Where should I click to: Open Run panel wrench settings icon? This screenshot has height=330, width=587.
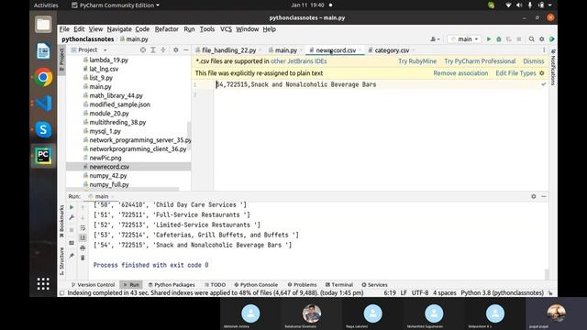(72, 217)
